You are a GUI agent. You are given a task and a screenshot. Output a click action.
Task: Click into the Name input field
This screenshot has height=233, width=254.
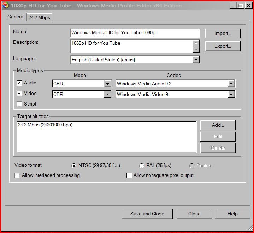click(135, 33)
